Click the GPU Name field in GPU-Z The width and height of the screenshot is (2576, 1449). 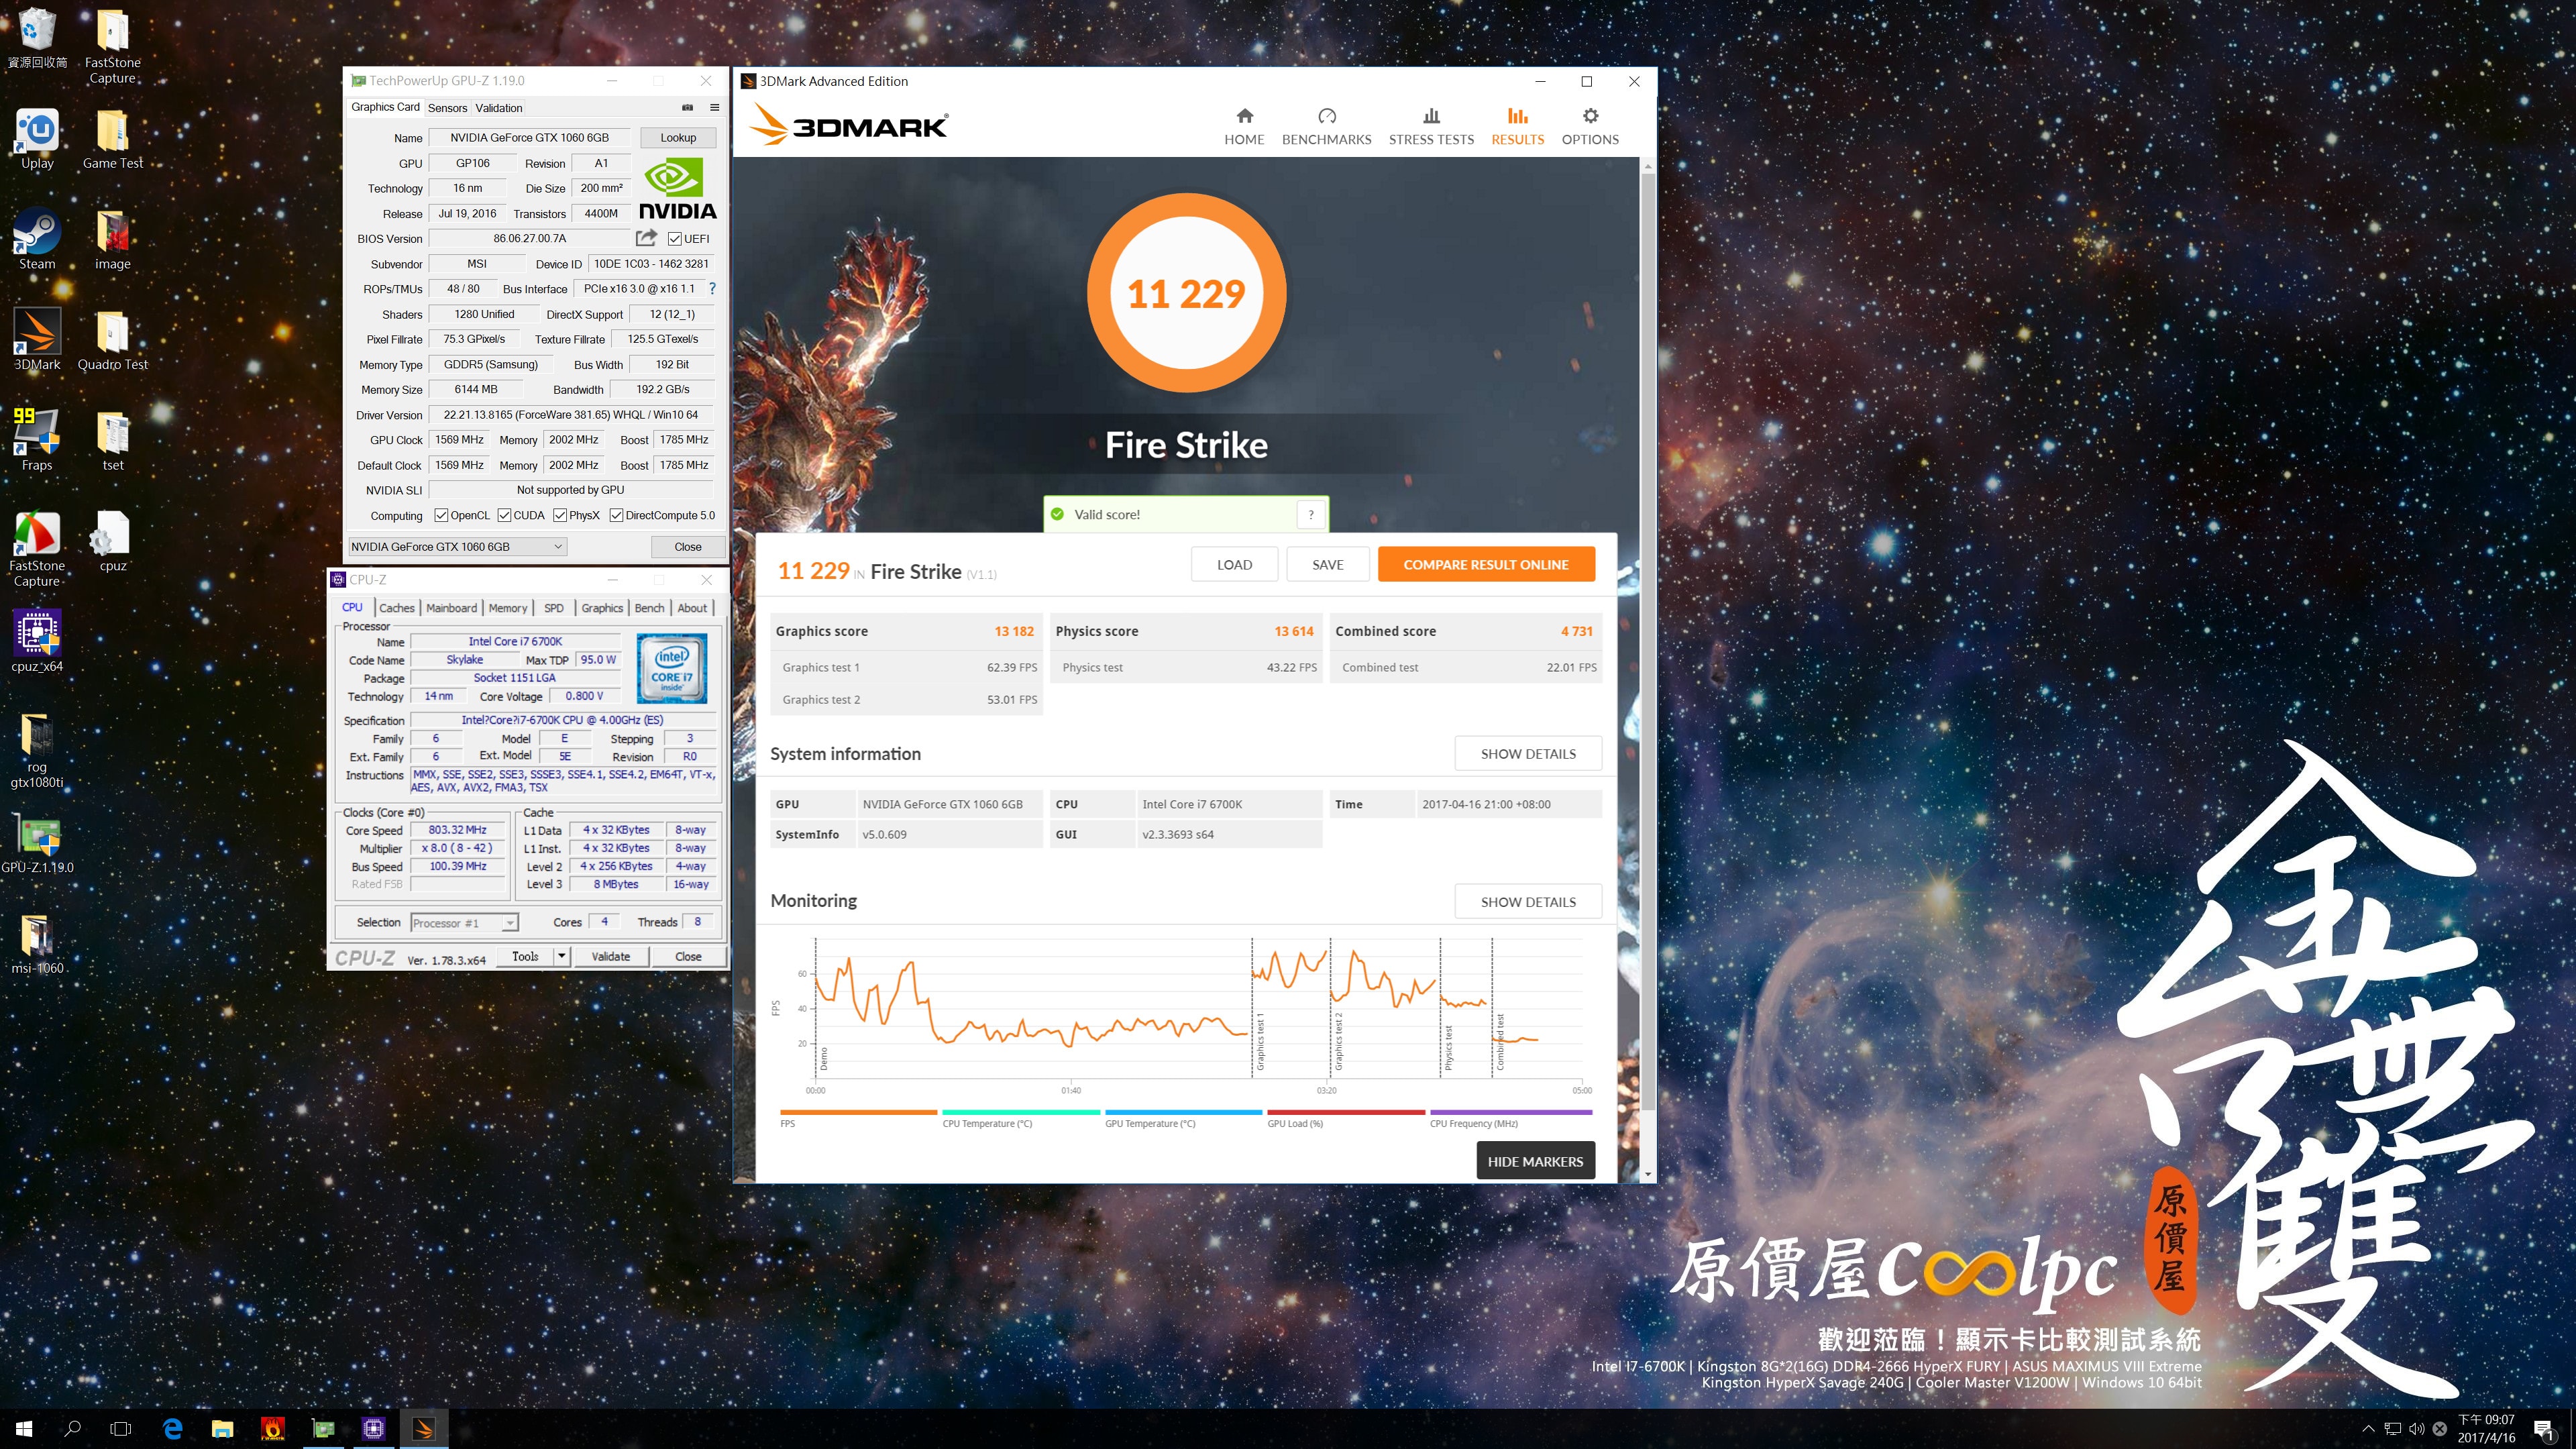click(x=529, y=138)
